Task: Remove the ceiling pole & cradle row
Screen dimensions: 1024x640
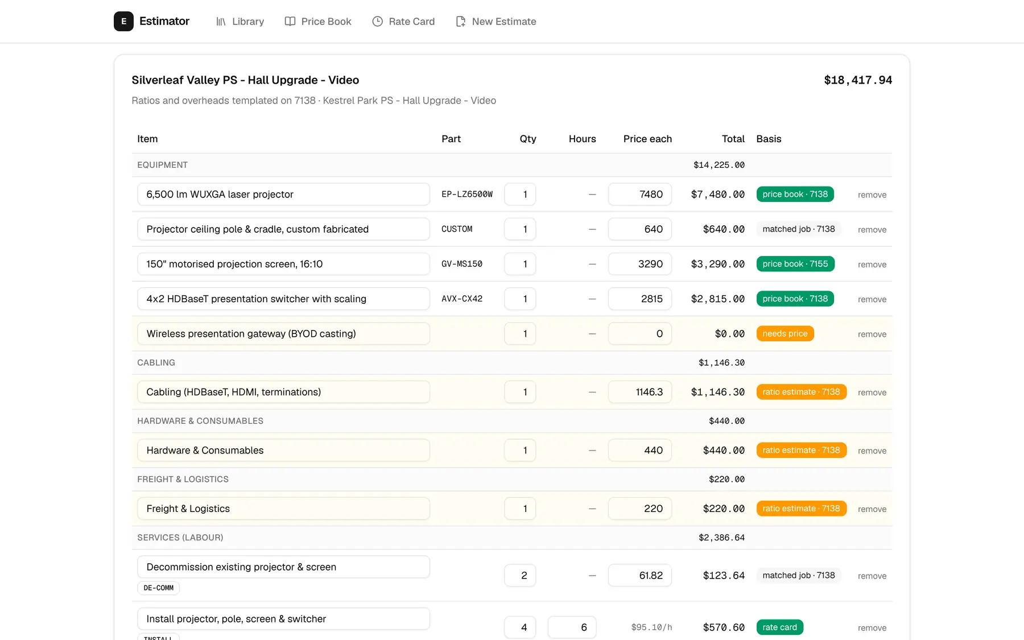Action: [872, 229]
